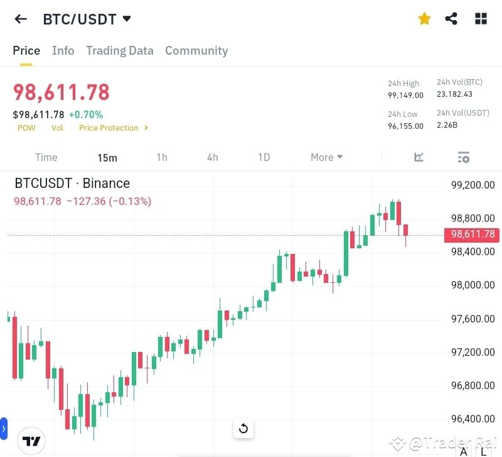Open chart settings via the gear icon
The image size is (502, 457).
[463, 157]
